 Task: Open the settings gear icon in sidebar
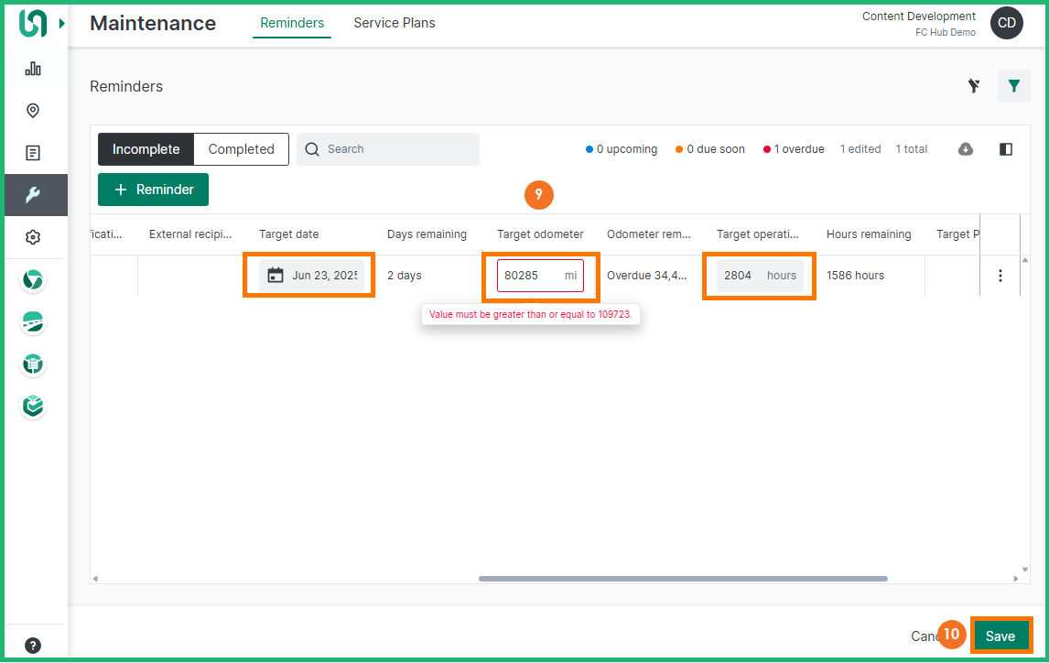point(33,237)
